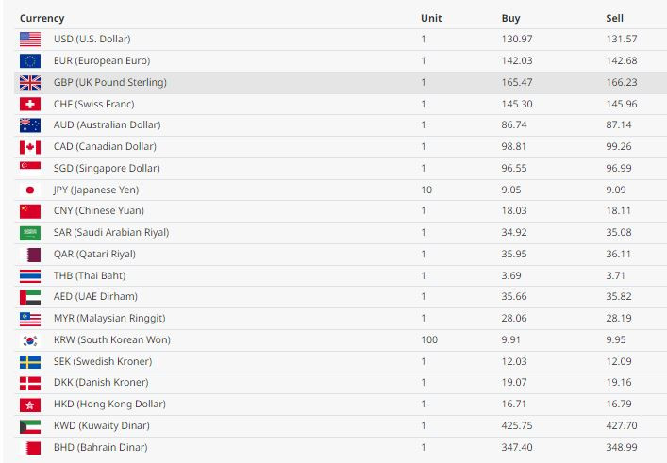Click the Unit column header

[x=431, y=18]
